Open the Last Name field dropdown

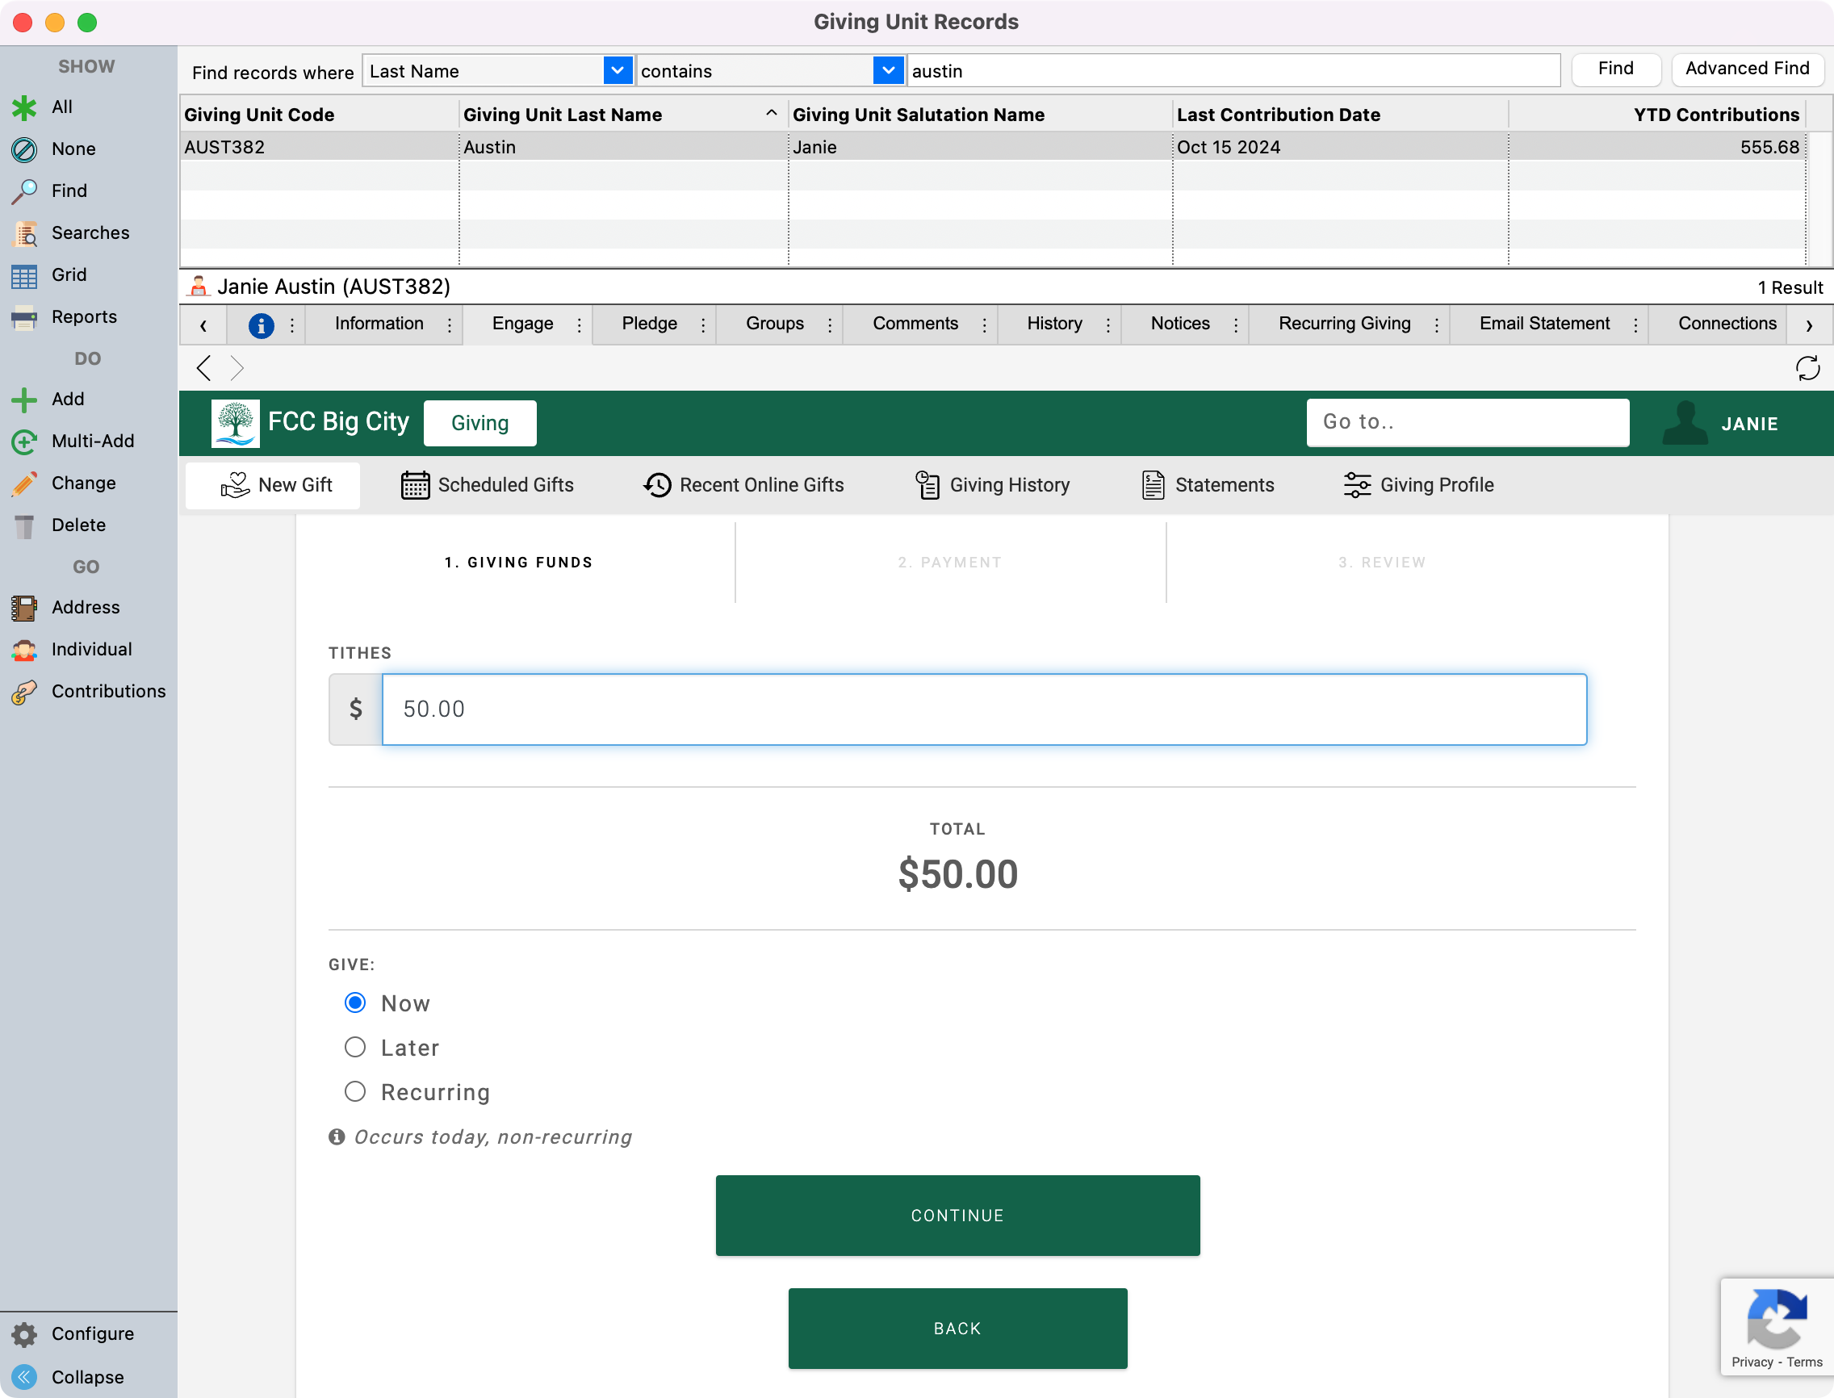(617, 71)
